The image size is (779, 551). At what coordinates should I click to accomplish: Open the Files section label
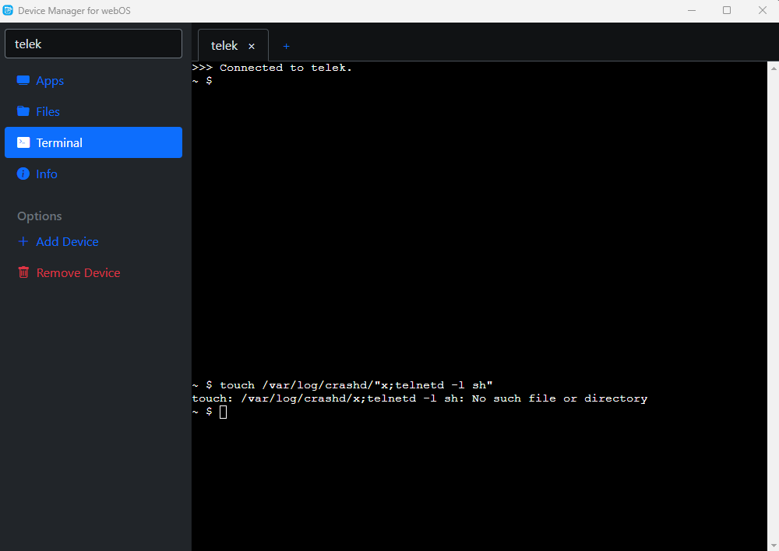click(48, 112)
